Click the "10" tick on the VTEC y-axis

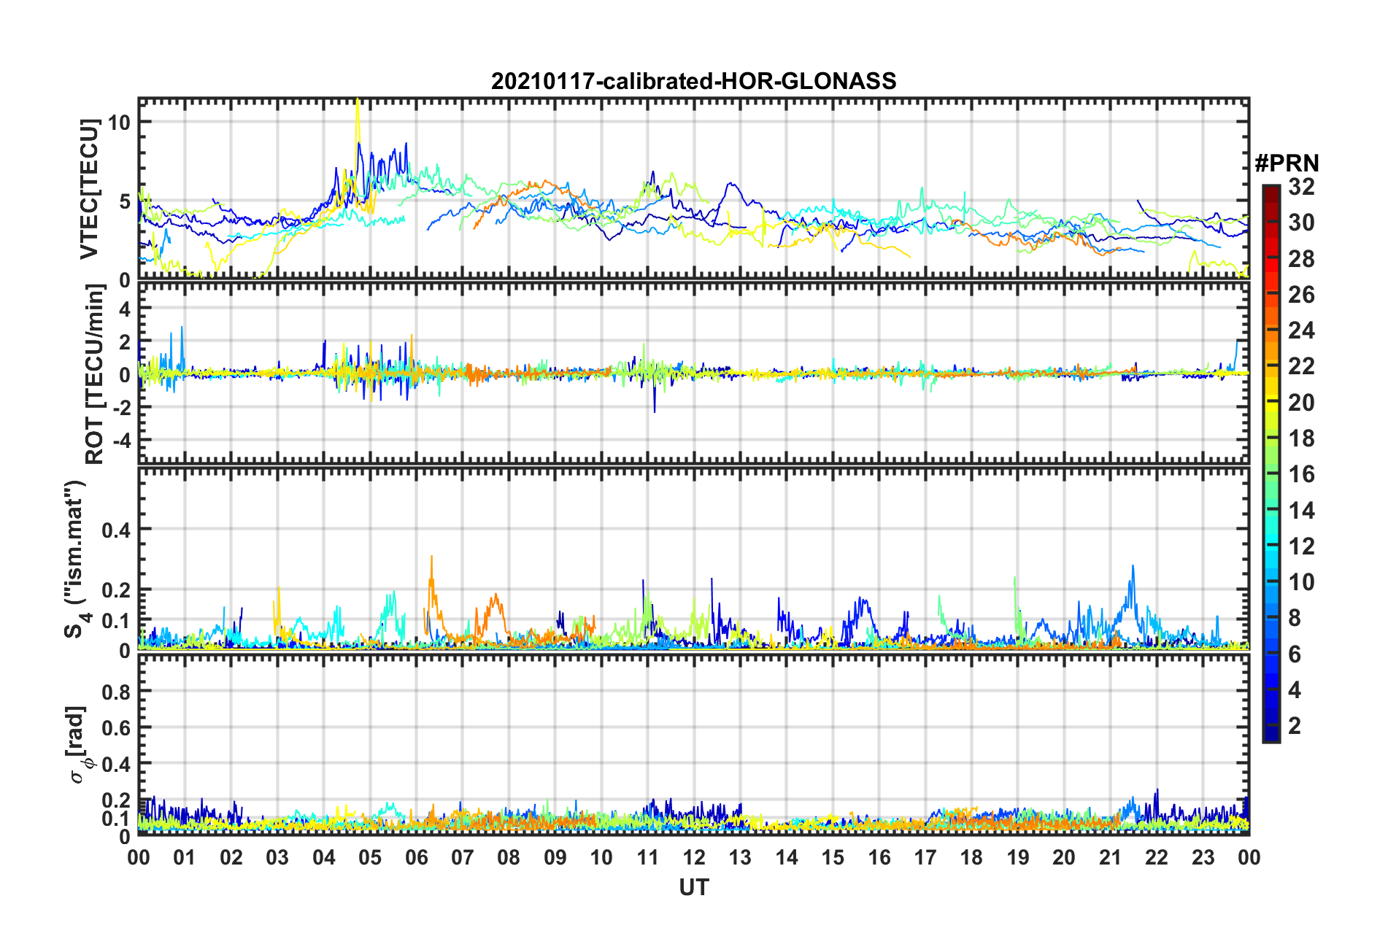pos(119,123)
